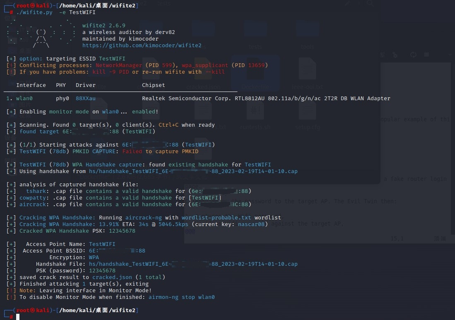Click the 'wordlist-probable.txt' filename
The image size is (455, 320).
click(217, 218)
